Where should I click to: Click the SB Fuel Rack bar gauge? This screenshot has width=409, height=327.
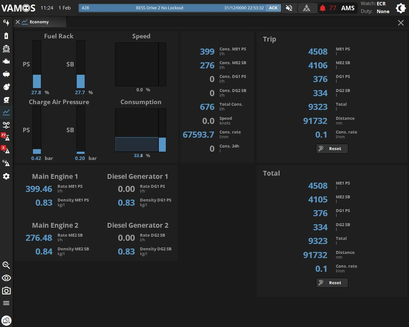(x=81, y=64)
